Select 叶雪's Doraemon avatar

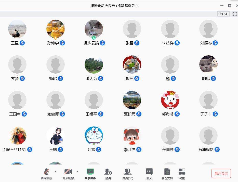point(94,136)
